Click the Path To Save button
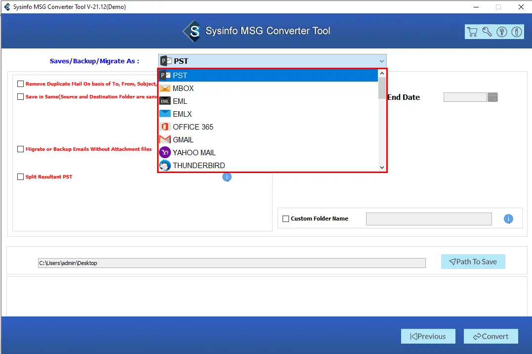Screen dimensions: 532x354 pos(473,262)
